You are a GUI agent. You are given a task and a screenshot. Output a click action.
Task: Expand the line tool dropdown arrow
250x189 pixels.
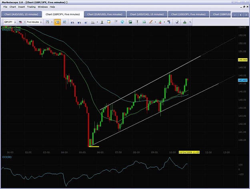tap(155, 22)
